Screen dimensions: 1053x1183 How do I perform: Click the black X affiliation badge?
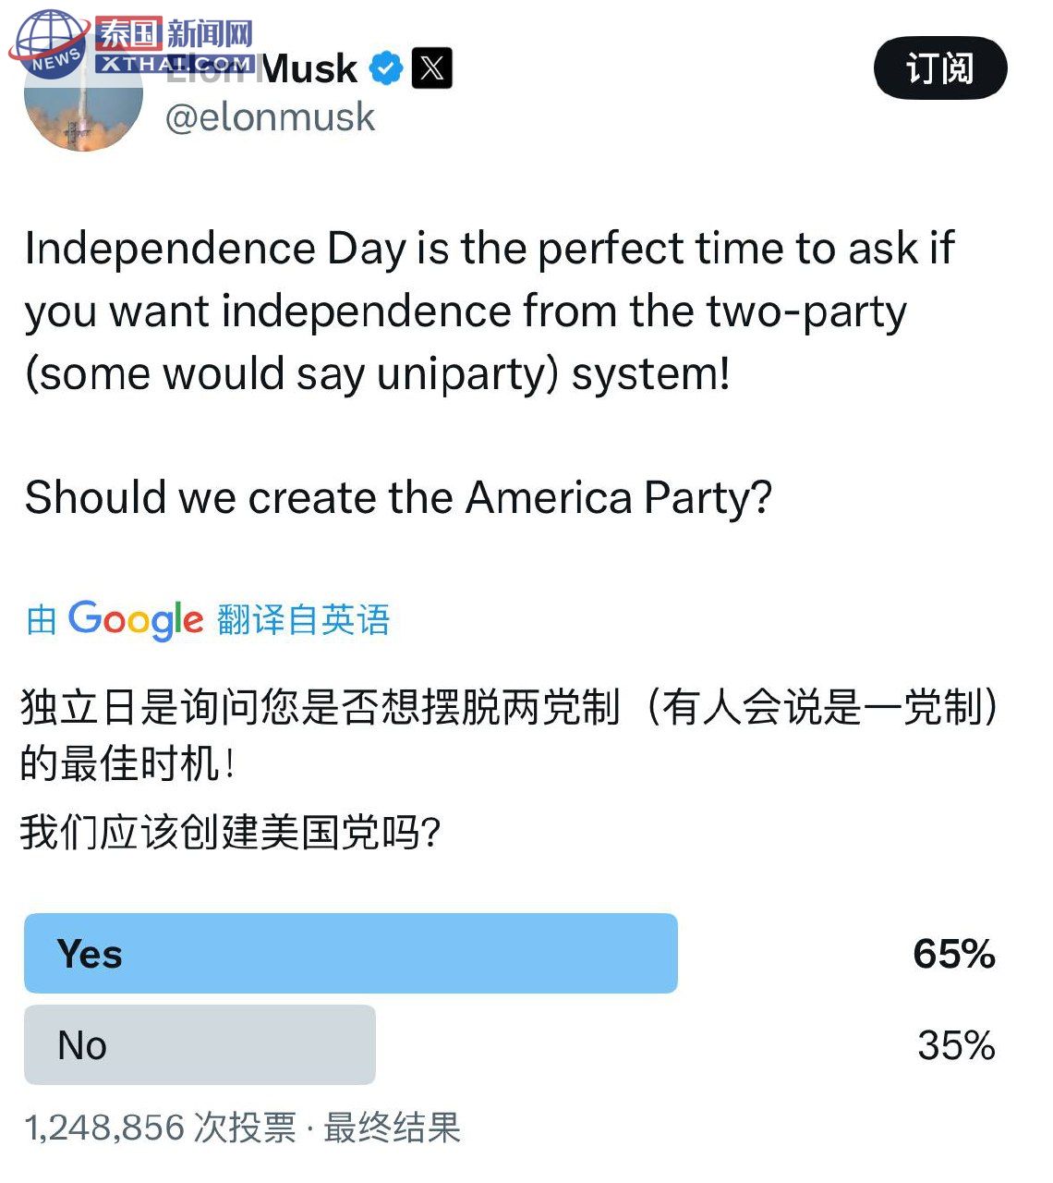coord(431,68)
